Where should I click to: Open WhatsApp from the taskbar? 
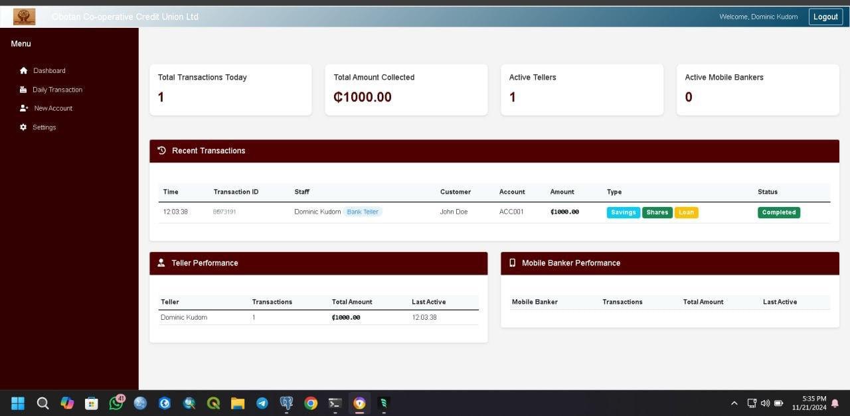[116, 403]
